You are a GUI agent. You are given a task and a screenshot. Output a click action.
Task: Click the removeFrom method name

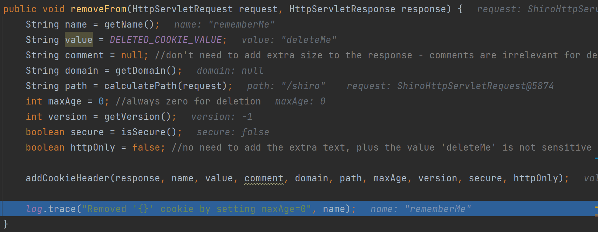[98, 9]
